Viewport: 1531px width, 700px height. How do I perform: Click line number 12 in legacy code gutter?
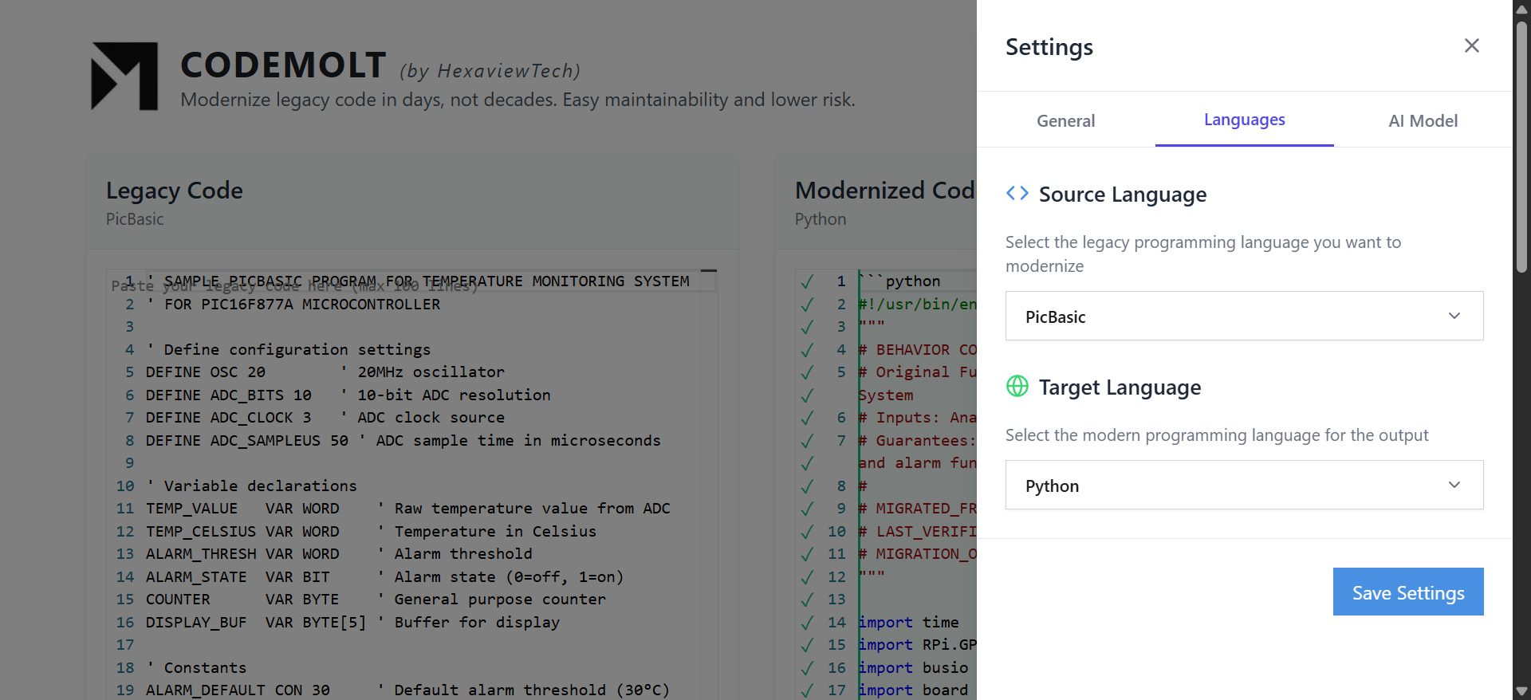pyautogui.click(x=125, y=532)
